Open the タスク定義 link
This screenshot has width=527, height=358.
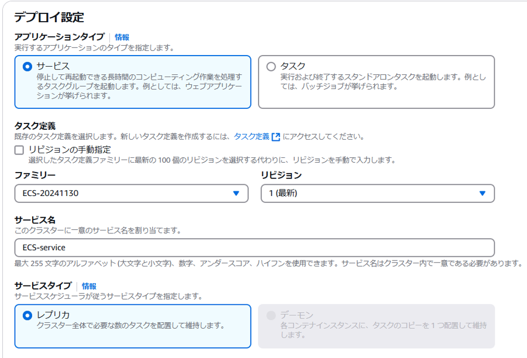pos(252,136)
